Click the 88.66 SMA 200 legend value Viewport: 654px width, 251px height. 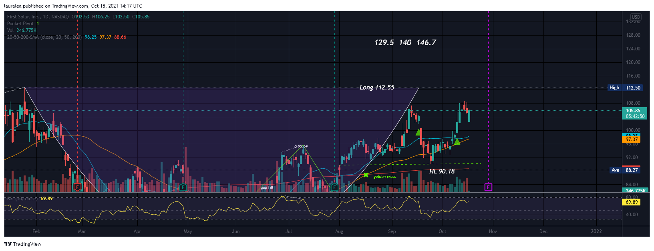(120, 37)
